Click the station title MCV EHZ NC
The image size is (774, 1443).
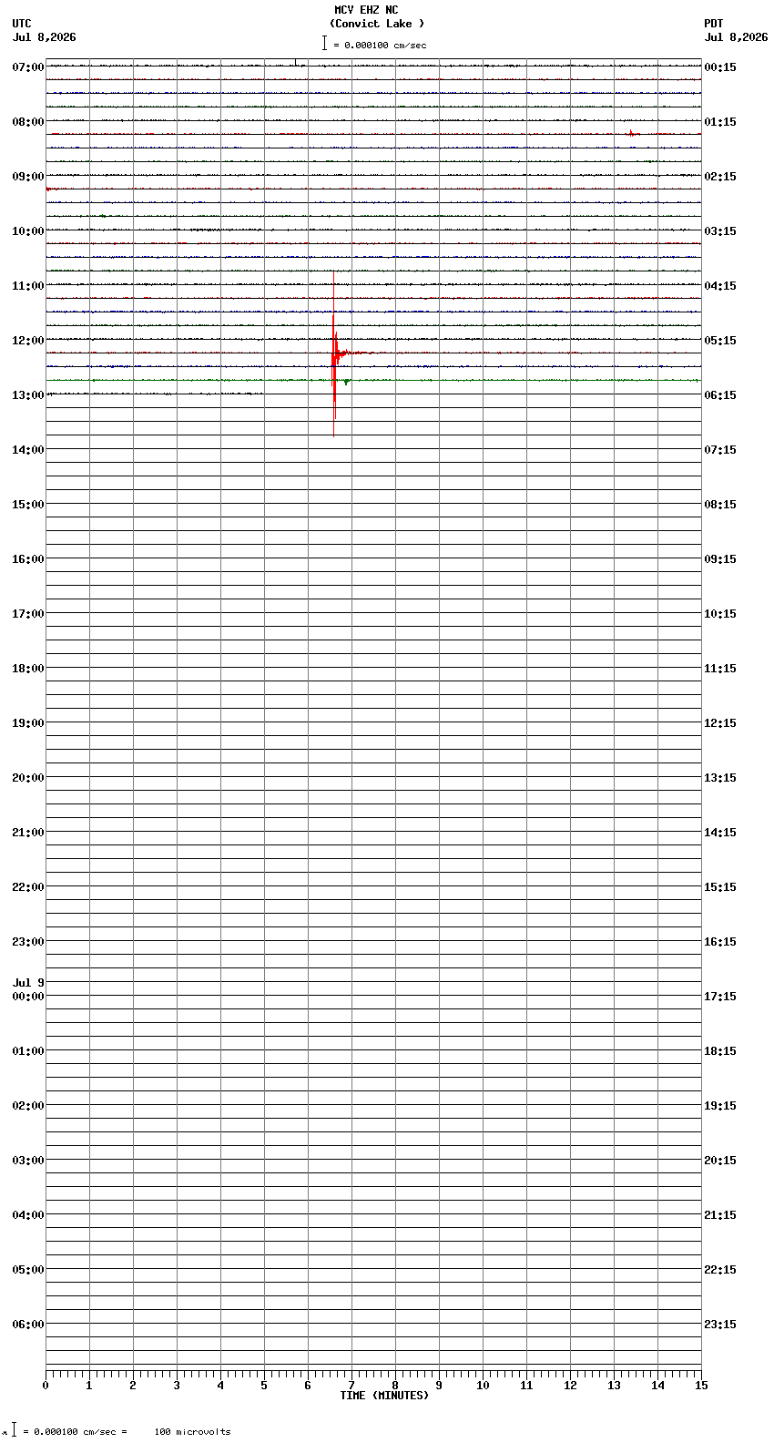(366, 10)
